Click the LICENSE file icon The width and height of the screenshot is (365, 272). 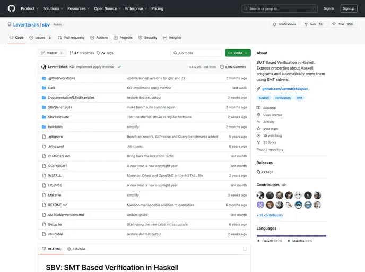(x=44, y=185)
